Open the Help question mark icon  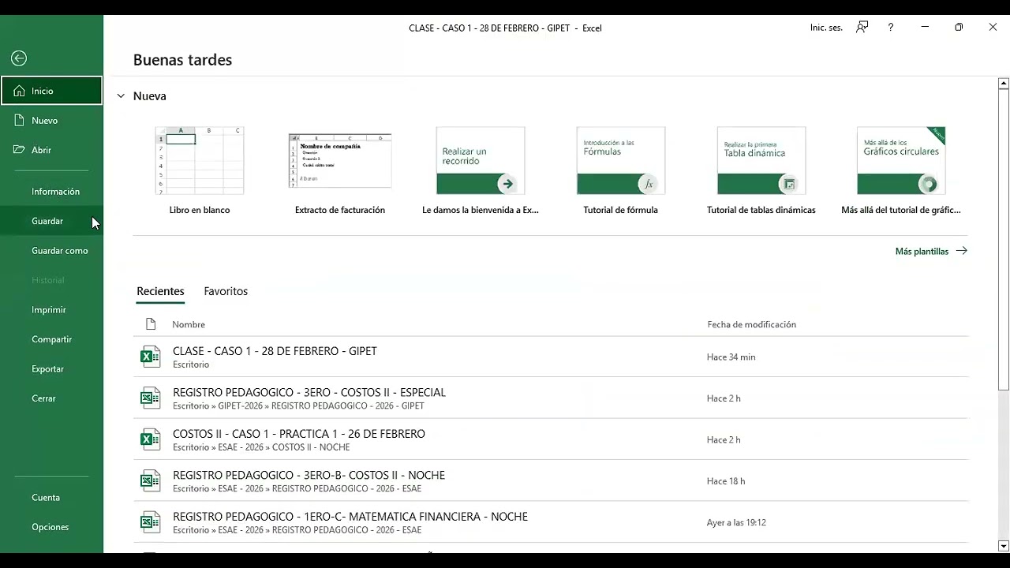coord(891,27)
